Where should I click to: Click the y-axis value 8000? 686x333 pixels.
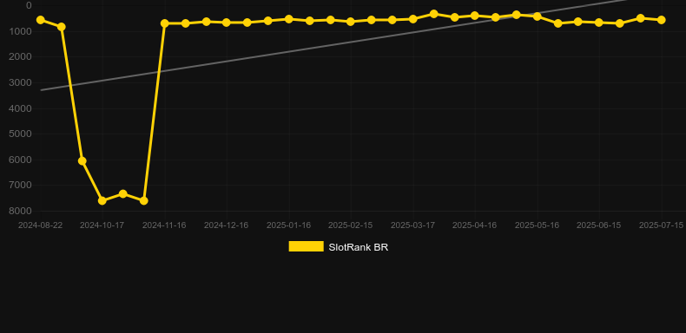pyautogui.click(x=21, y=211)
